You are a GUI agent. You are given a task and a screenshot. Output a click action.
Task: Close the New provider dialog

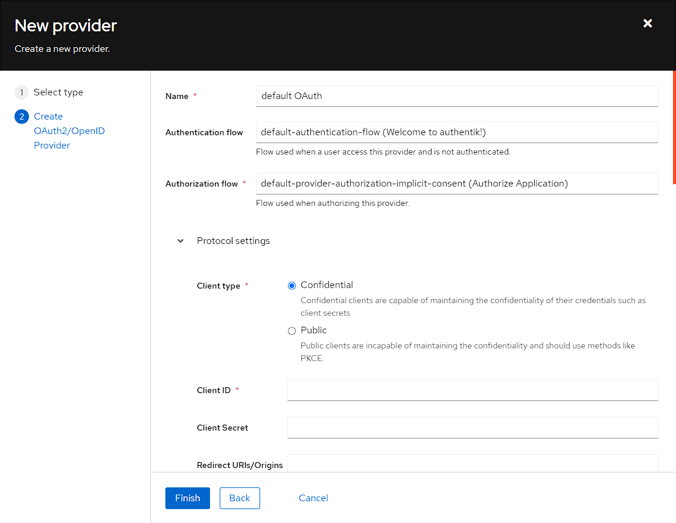tap(648, 24)
